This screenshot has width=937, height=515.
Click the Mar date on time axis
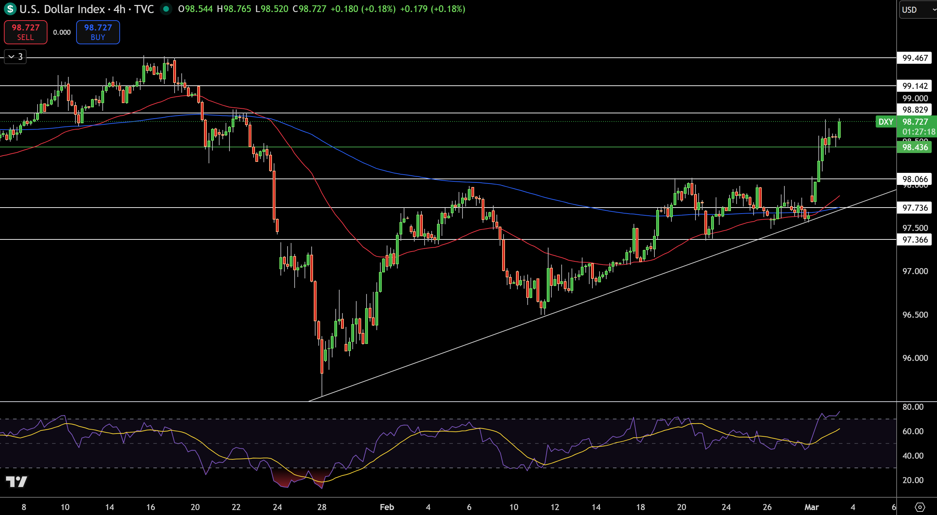click(812, 507)
